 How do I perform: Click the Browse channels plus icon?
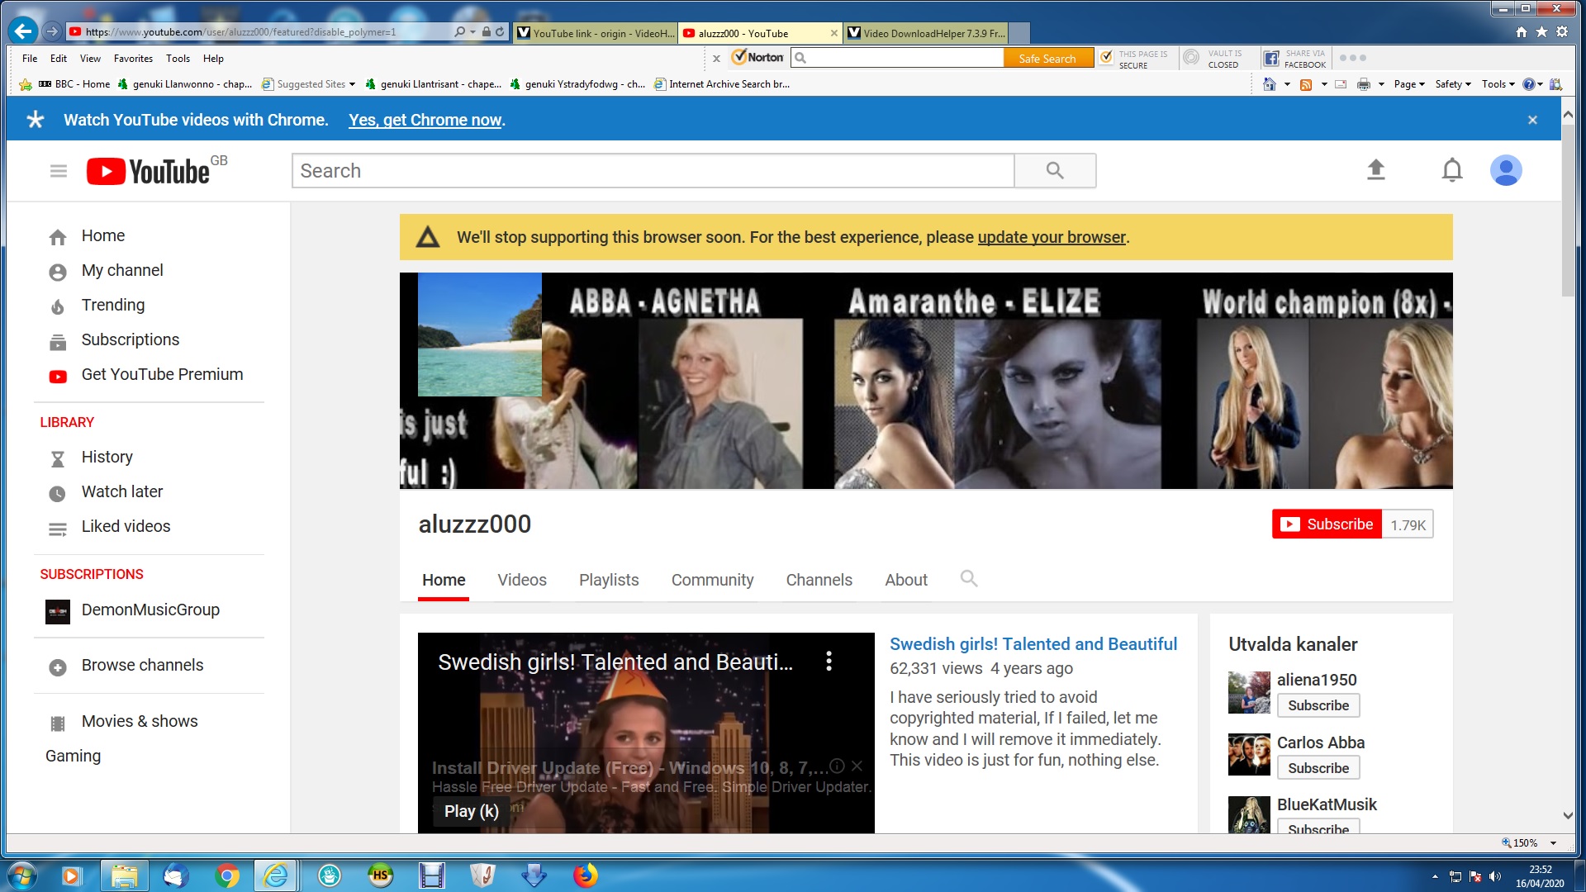(x=58, y=667)
